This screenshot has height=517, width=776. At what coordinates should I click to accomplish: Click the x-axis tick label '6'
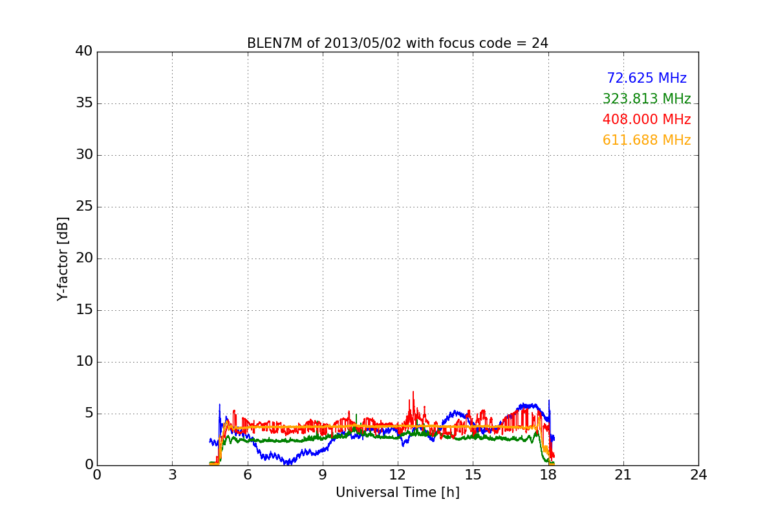248,474
